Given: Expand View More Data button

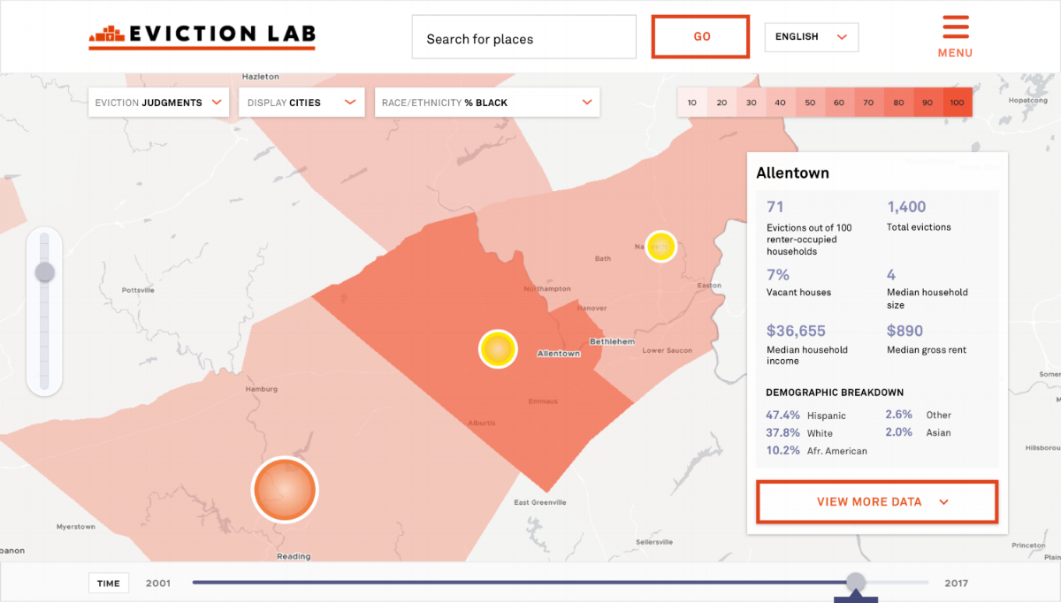Looking at the screenshot, I should [x=878, y=501].
